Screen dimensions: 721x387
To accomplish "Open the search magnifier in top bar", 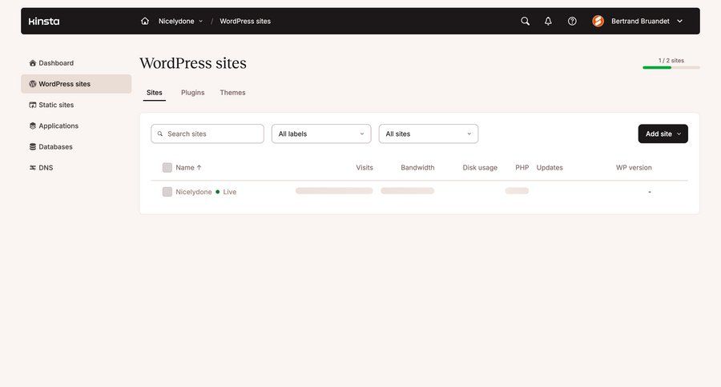I will 525,21.
